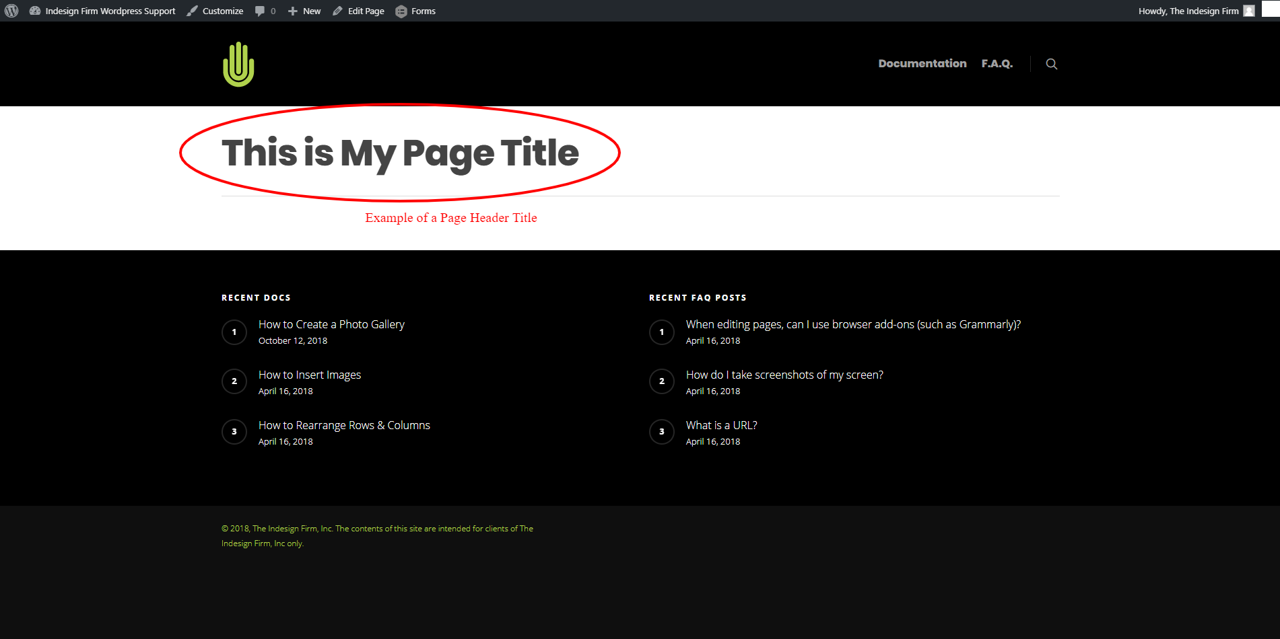Open the New content menu
The height and width of the screenshot is (639, 1280).
click(304, 11)
